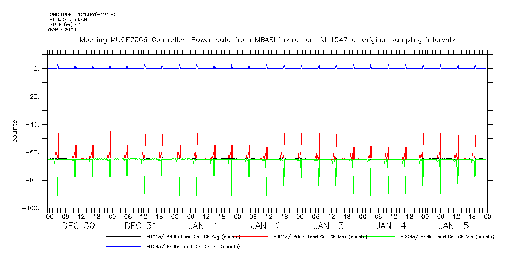Viewport: 527px width, 263px height.
Task: Select 'Bridle Load Cell GF Avg' legend text
Action: click(x=193, y=237)
